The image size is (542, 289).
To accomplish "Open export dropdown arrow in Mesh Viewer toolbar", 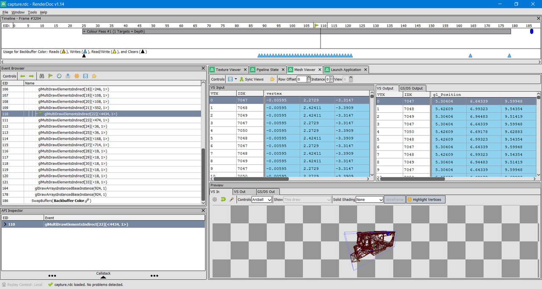I will (x=235, y=79).
